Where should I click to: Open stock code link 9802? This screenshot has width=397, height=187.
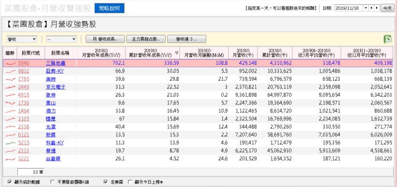[x=24, y=71]
